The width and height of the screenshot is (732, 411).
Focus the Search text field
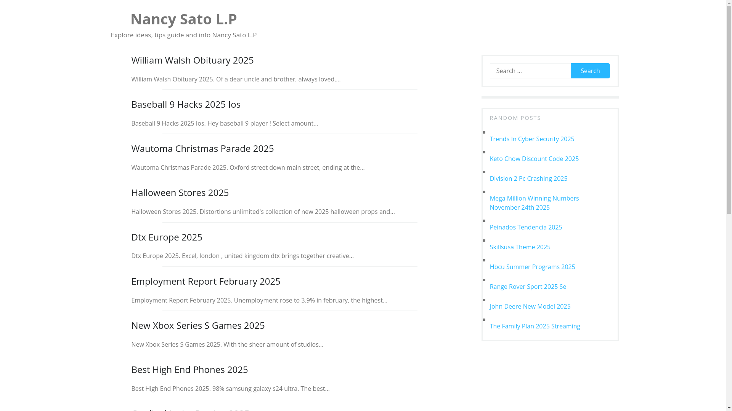[x=530, y=71]
